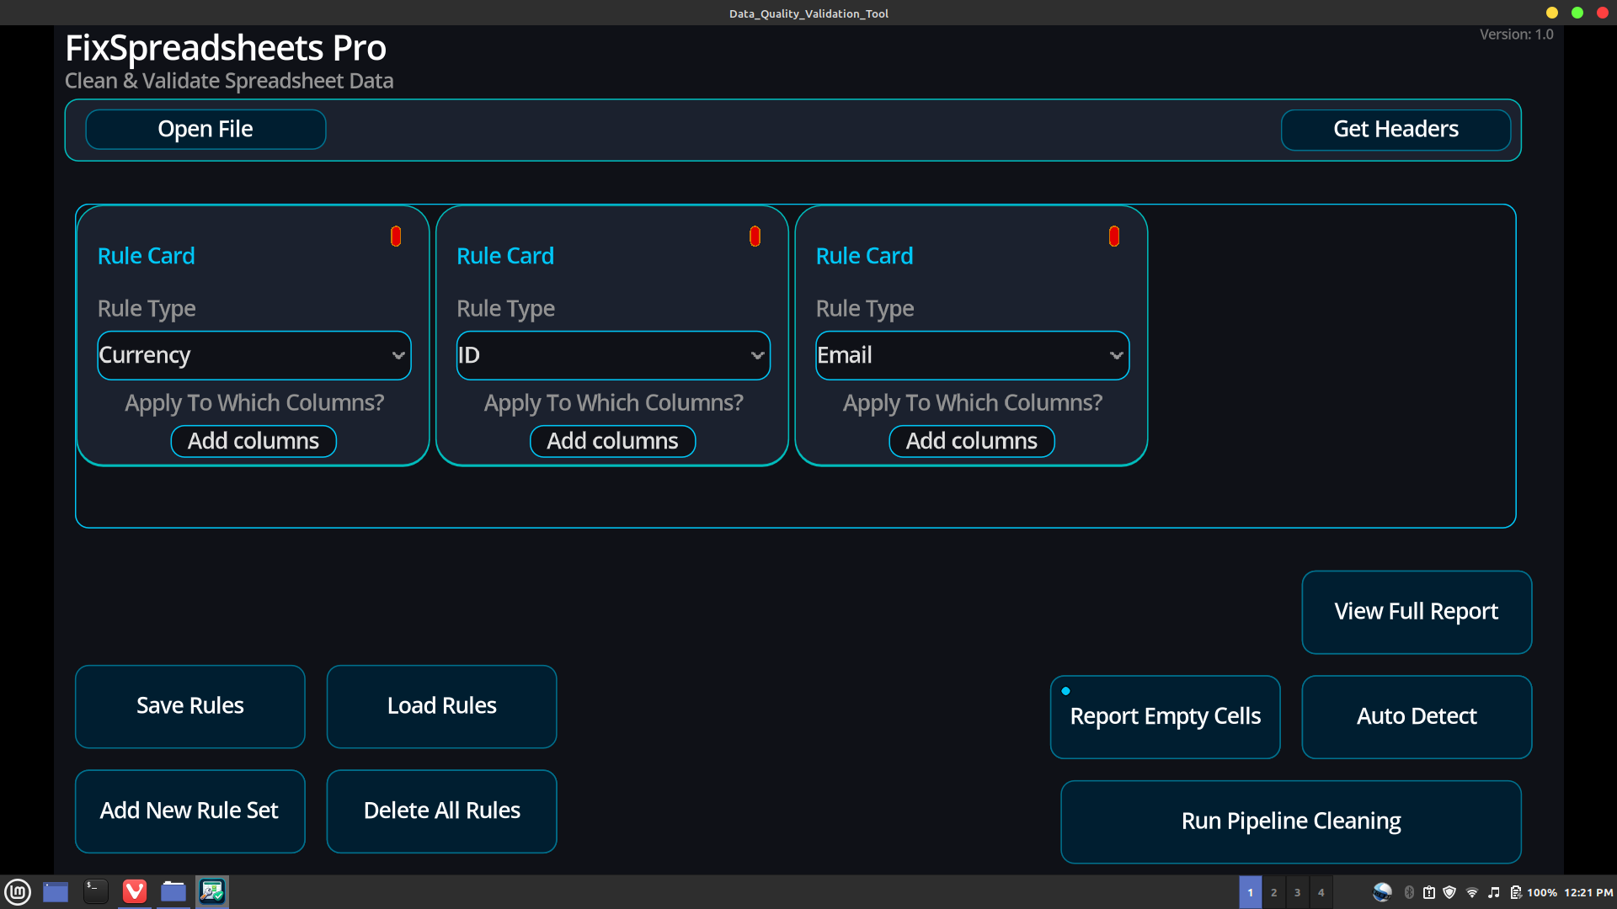Expand the Currency rule type dropdown

(x=254, y=355)
